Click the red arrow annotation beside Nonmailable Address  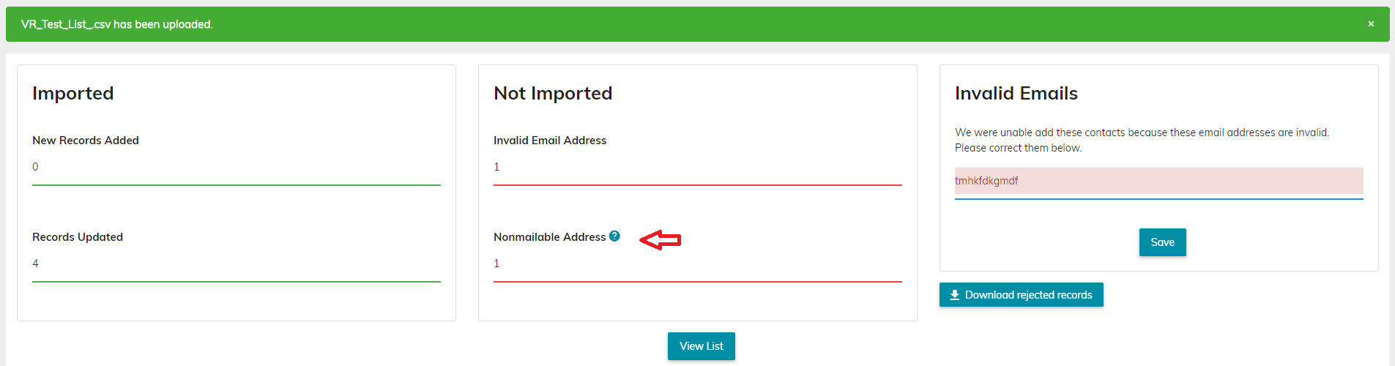click(x=661, y=239)
